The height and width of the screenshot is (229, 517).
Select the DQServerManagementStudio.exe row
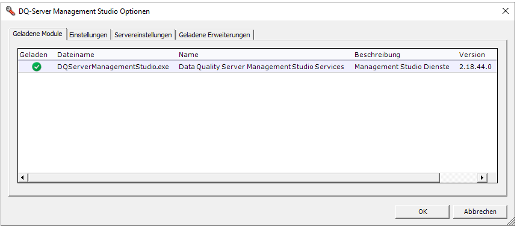point(257,67)
